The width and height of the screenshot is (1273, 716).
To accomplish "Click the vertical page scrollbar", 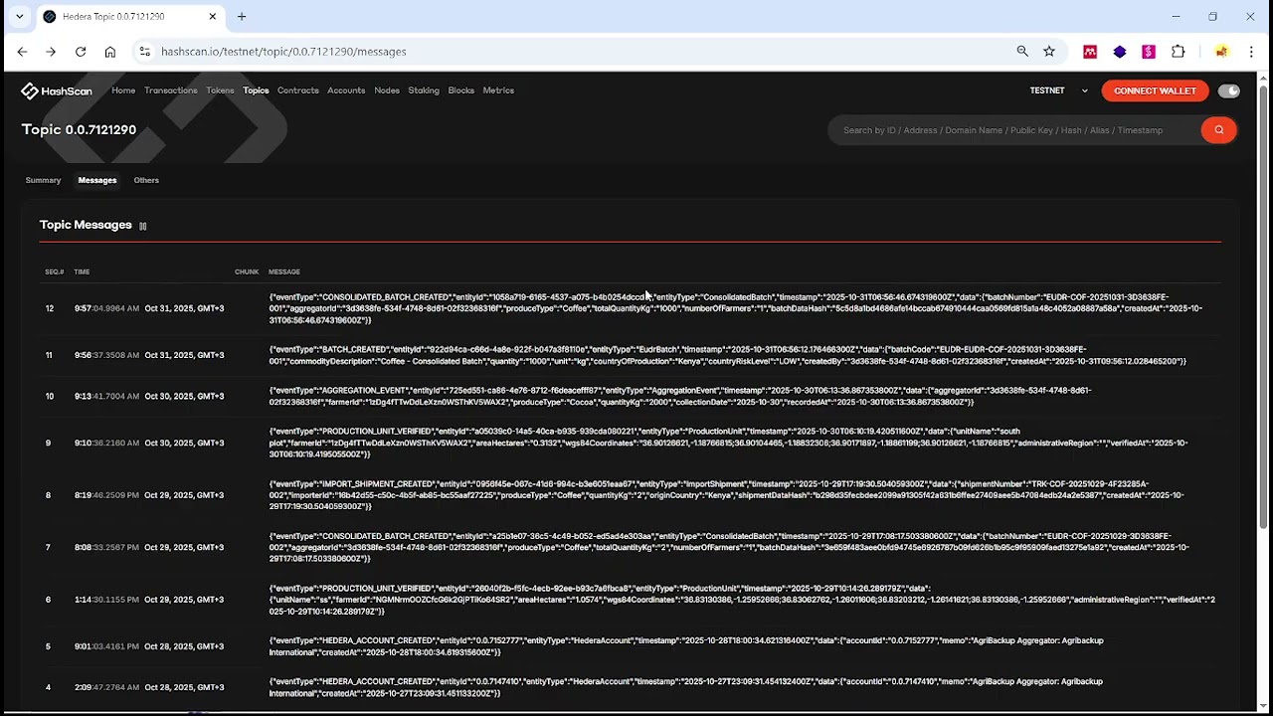I will pyautogui.click(x=1265, y=308).
